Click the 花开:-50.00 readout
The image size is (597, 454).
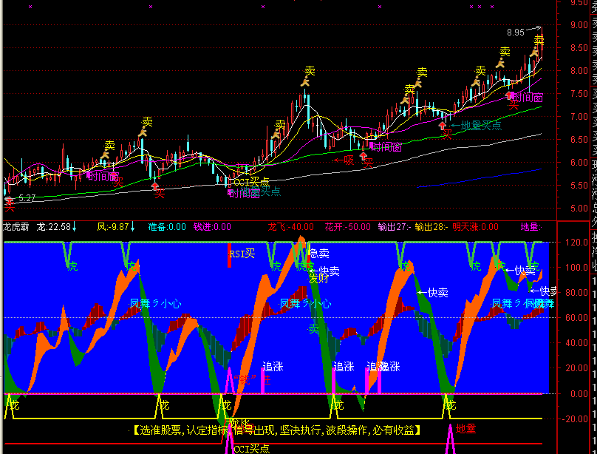(347, 228)
